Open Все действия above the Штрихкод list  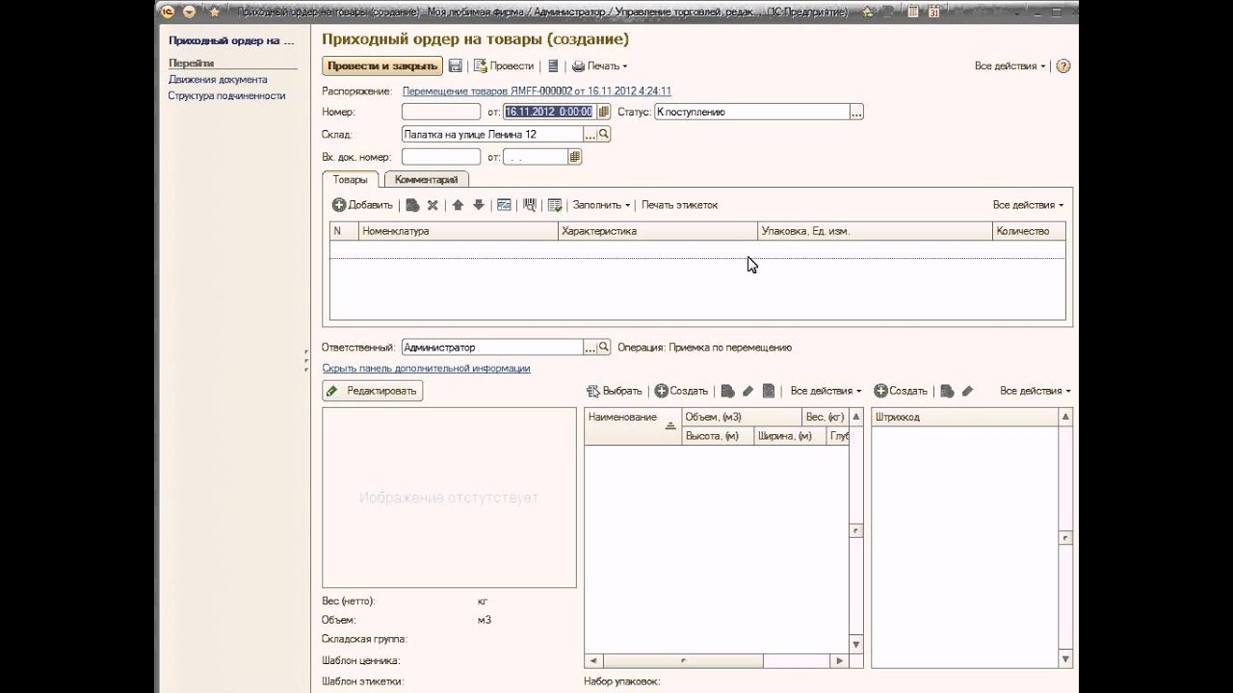tap(1035, 391)
